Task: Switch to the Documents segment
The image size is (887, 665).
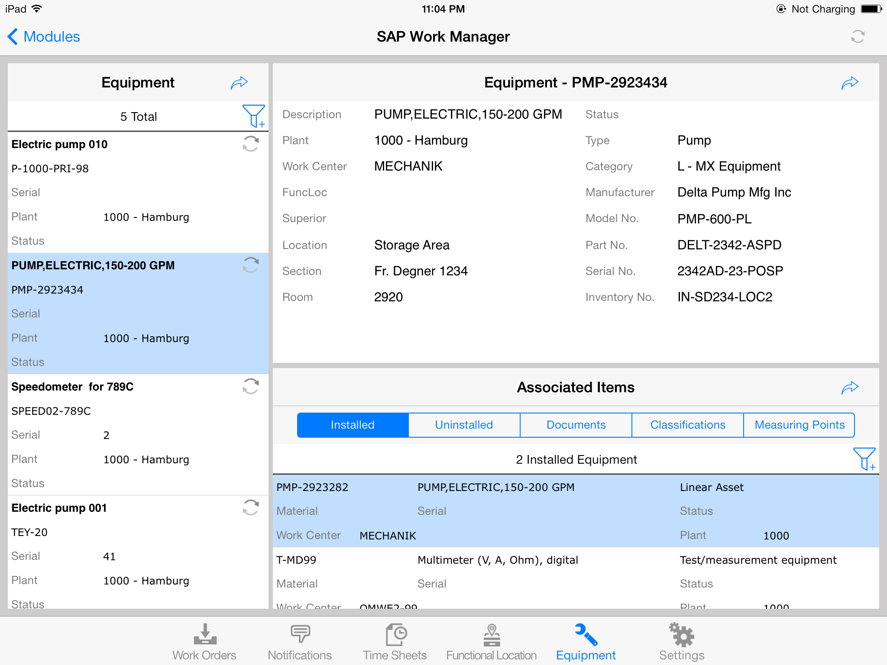Action: [576, 425]
